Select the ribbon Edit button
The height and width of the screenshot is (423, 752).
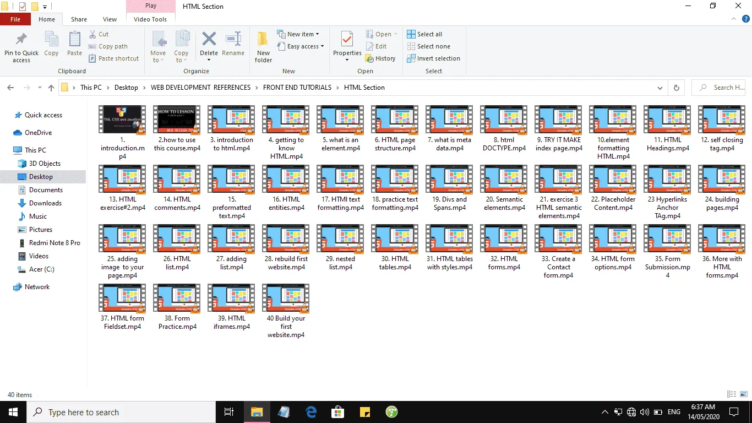tap(376, 46)
